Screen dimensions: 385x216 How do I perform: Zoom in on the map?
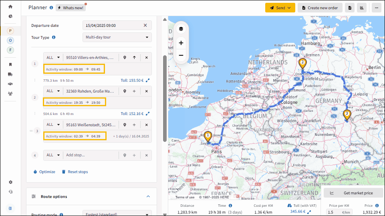tap(181, 43)
